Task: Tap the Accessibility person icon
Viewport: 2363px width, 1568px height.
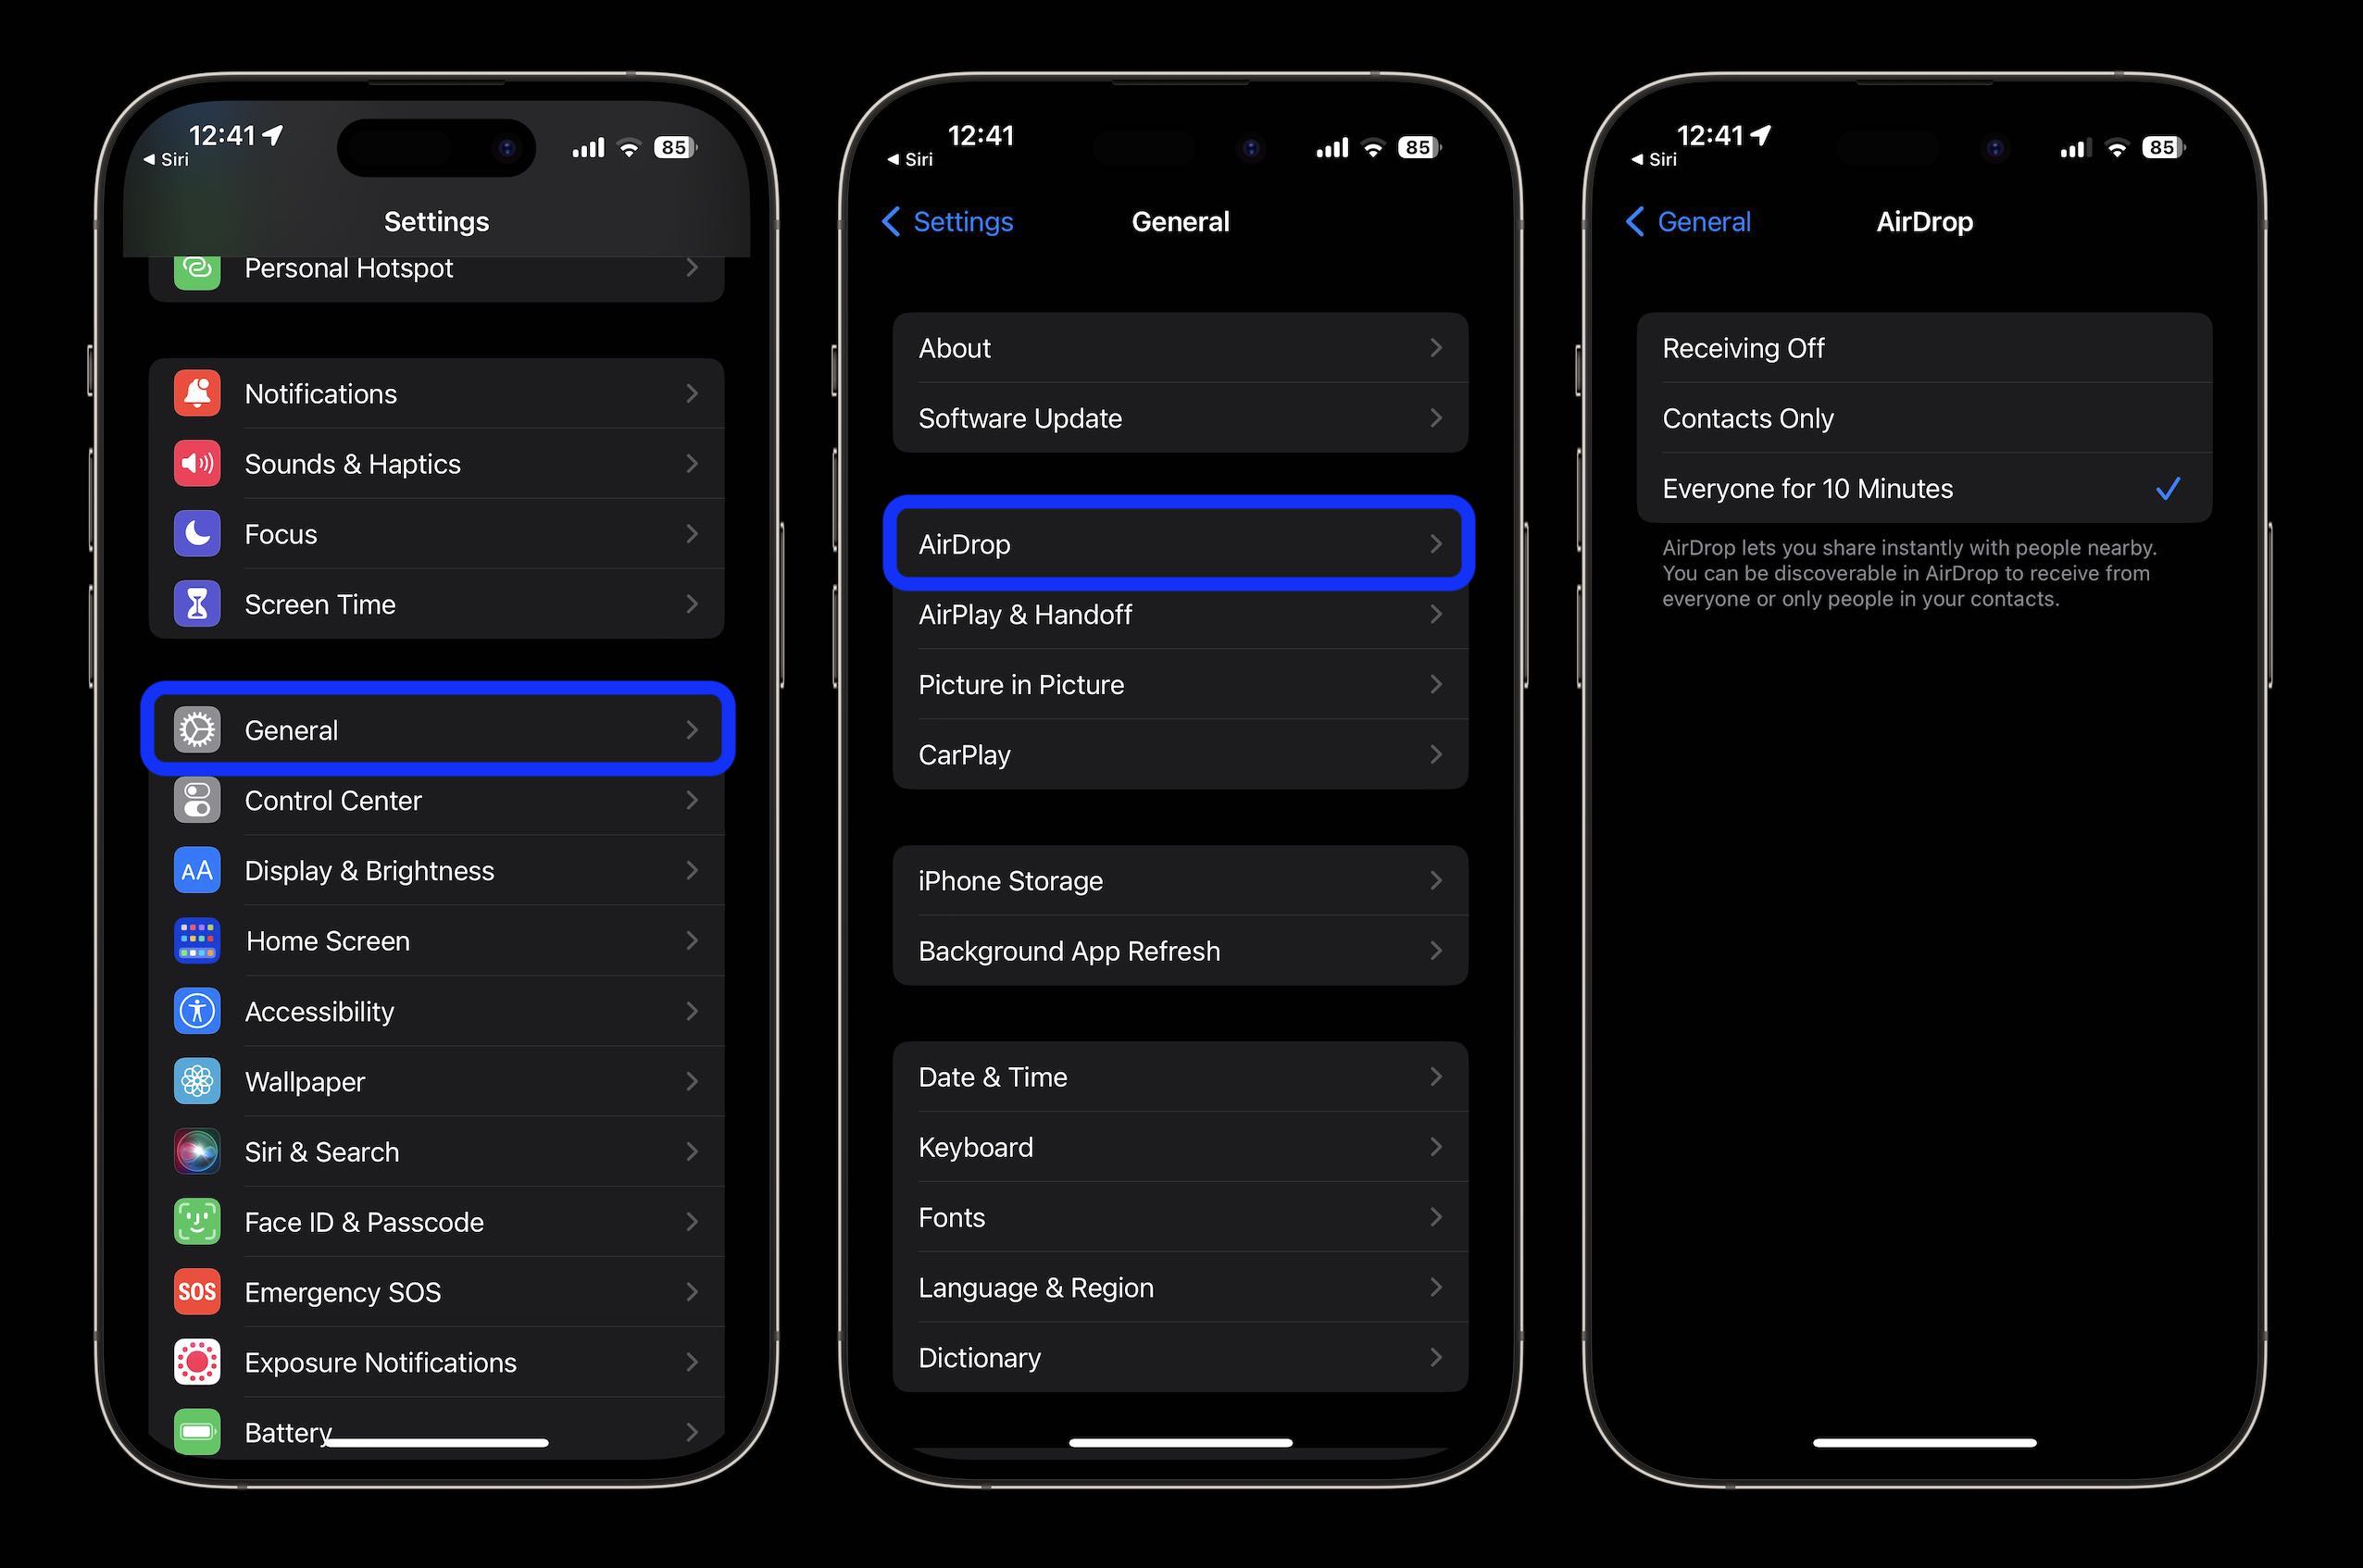Action: [196, 1010]
